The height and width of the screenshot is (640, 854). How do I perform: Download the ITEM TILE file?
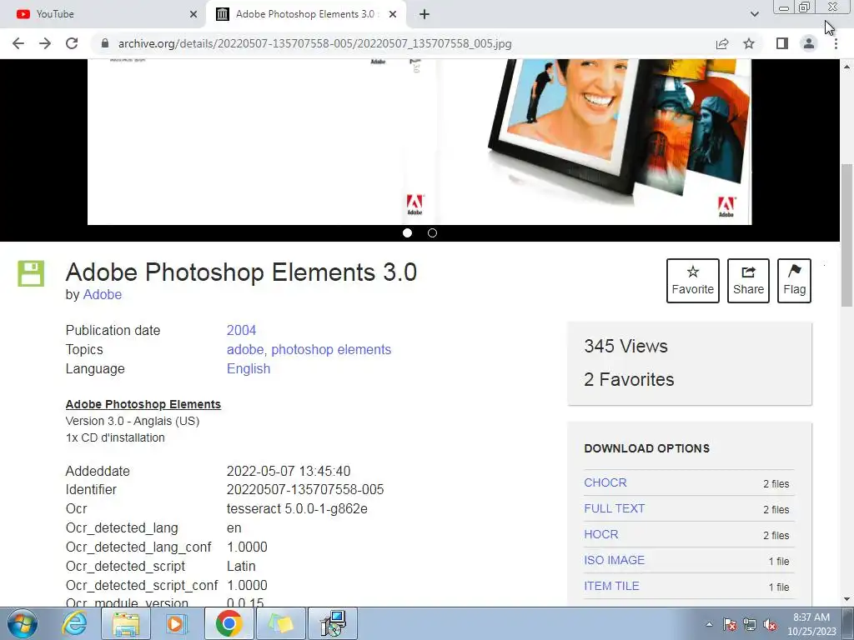(x=611, y=586)
